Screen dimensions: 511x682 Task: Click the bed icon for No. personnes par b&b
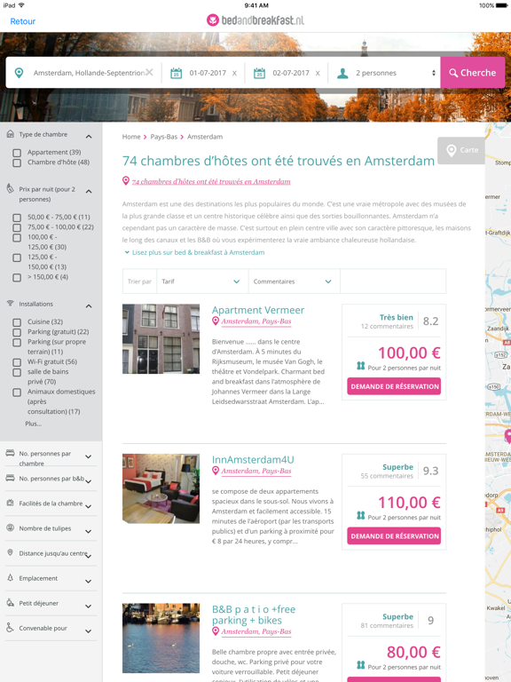click(10, 478)
